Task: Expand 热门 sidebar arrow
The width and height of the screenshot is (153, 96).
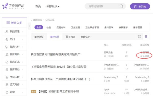Action: click(x=23, y=39)
